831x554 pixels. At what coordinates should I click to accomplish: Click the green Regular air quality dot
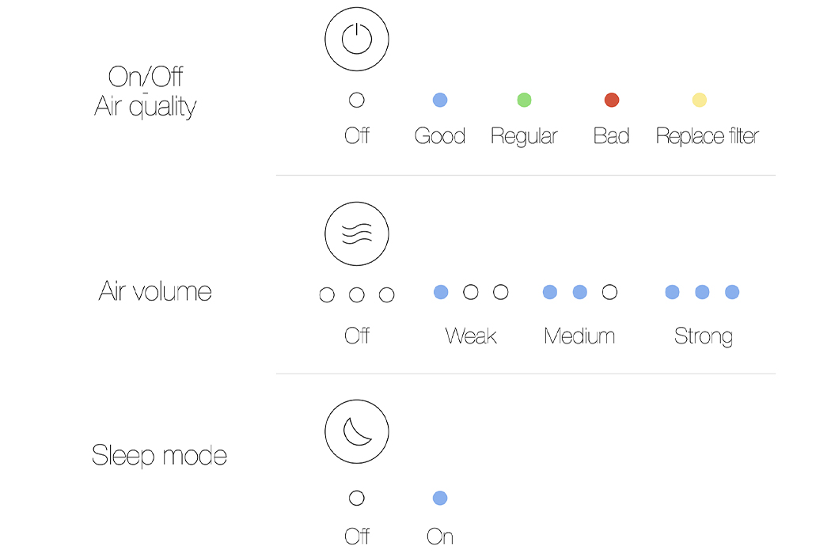(524, 101)
